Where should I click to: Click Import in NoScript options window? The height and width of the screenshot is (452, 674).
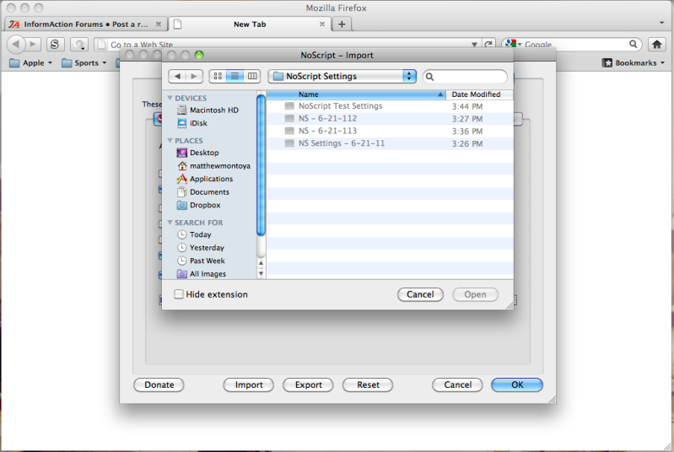[x=249, y=385]
